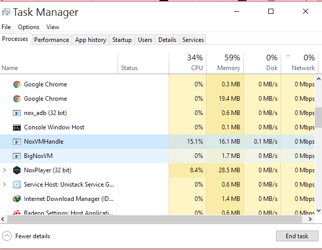This screenshot has height=250, width=322.
Task: Select the NoxPlayer (32 bit) process name
Action: [x=48, y=170]
